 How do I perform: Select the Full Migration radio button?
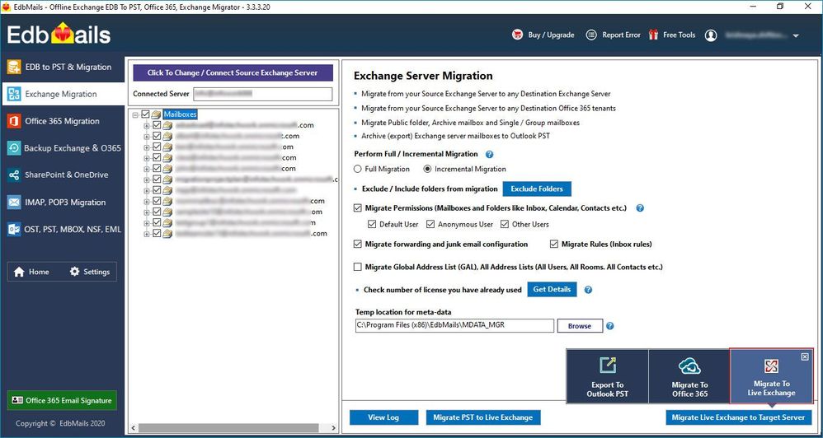click(358, 170)
